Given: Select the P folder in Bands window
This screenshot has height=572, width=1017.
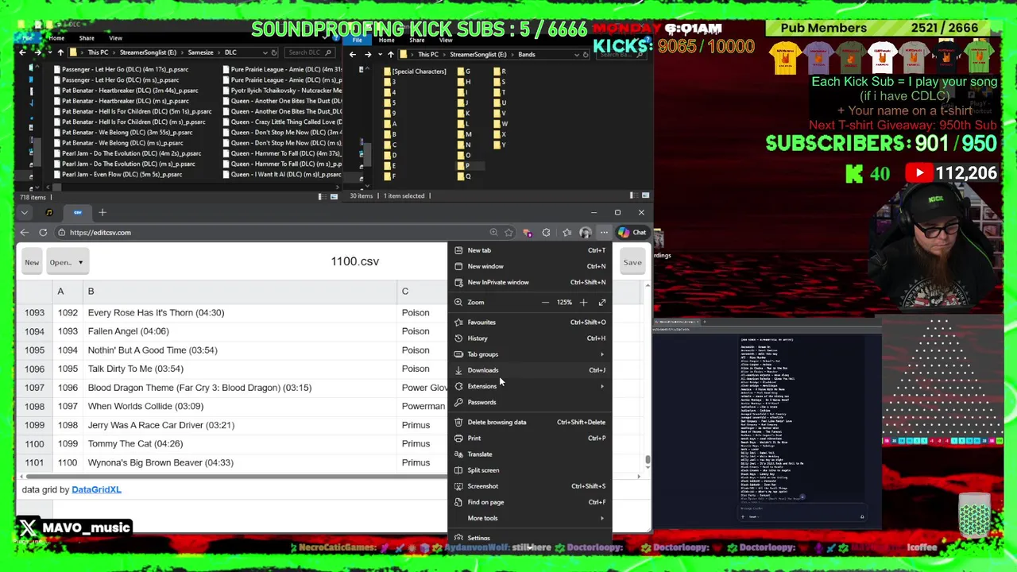Looking at the screenshot, I should click(463, 165).
